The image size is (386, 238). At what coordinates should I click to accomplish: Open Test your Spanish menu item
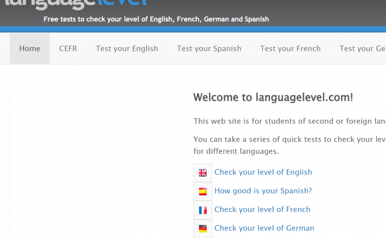209,48
